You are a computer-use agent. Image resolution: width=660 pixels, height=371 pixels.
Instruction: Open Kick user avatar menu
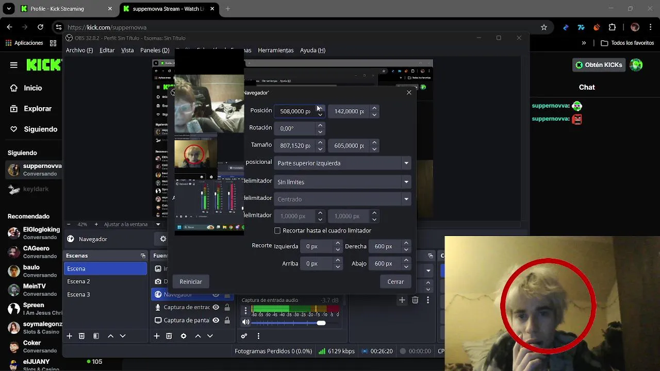636,65
